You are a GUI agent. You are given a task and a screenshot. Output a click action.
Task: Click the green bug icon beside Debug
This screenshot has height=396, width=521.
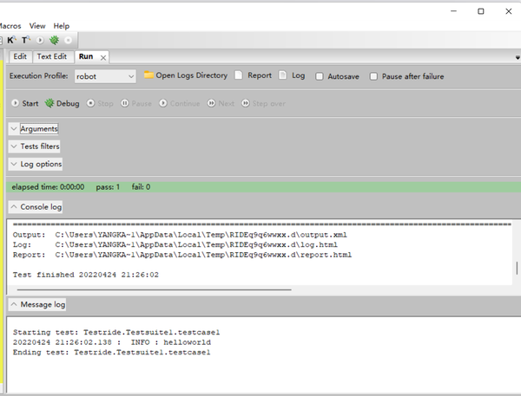(x=49, y=103)
